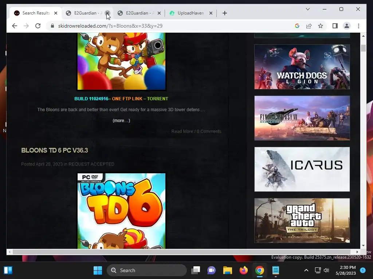Click the vertical scrollbar thumb
This screenshot has height=279, width=373.
click(363, 48)
